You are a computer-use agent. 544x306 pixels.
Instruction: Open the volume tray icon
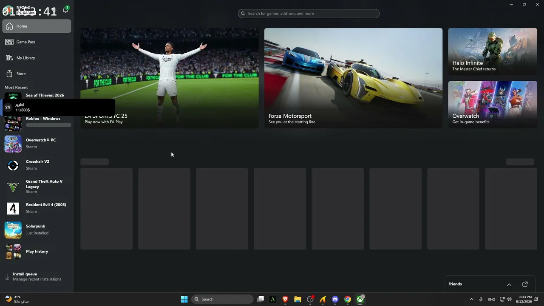point(509,299)
